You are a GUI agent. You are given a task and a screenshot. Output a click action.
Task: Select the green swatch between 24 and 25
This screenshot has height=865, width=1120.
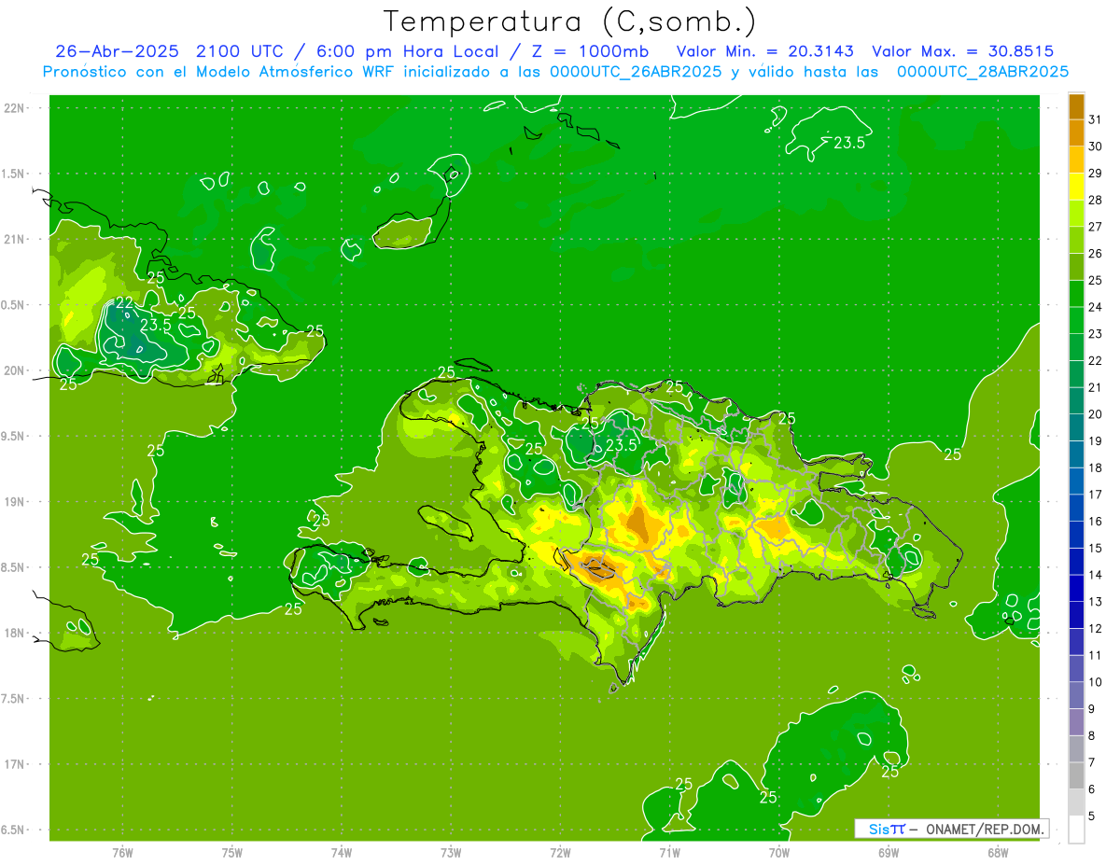point(1076,294)
